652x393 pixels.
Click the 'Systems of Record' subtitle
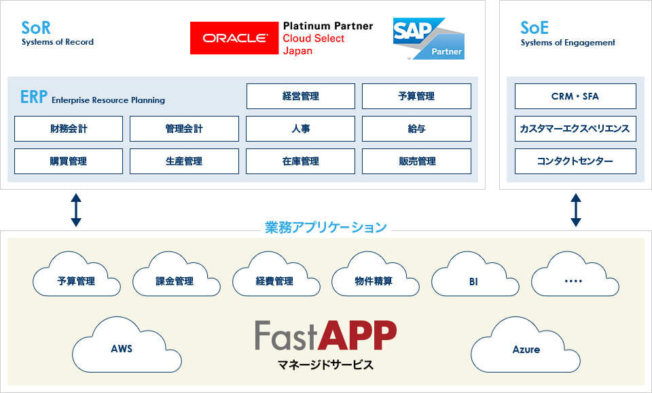tap(57, 42)
